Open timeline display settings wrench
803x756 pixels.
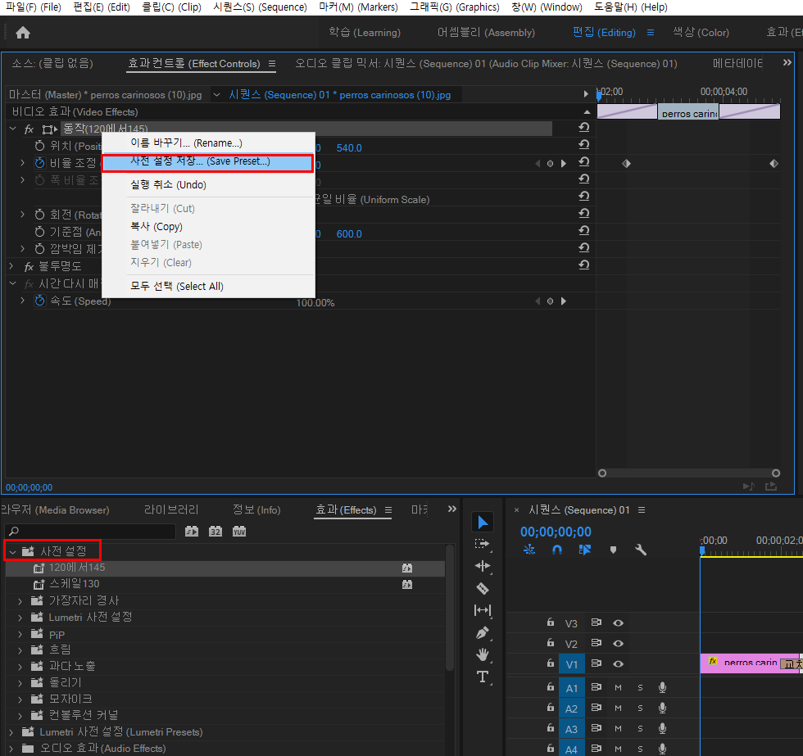coord(641,550)
